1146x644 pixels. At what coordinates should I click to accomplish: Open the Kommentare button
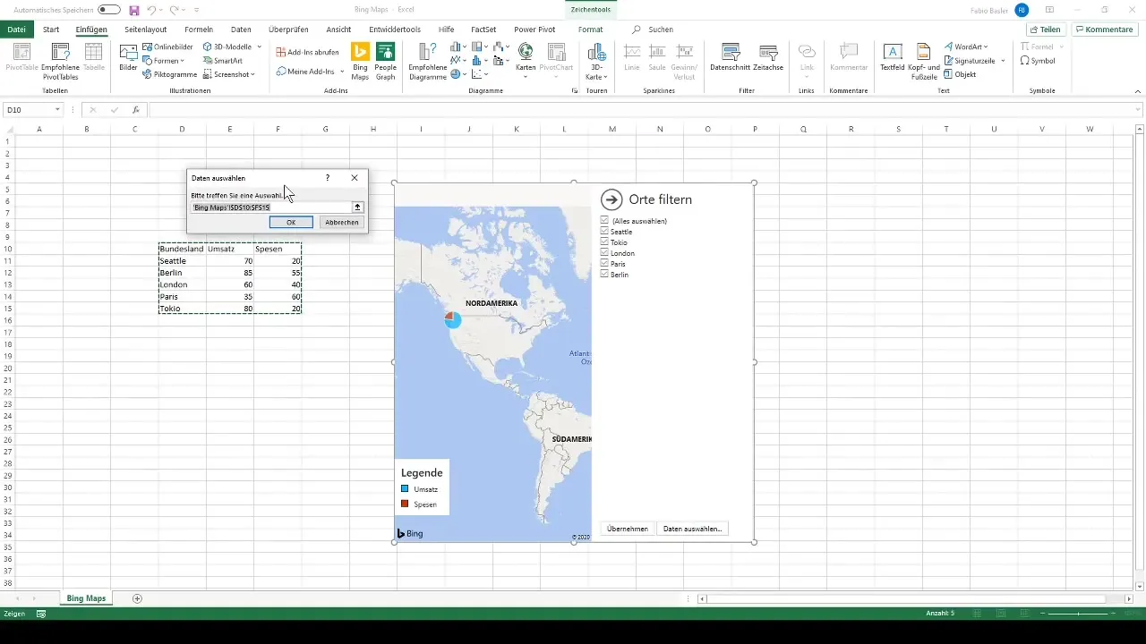point(1105,30)
